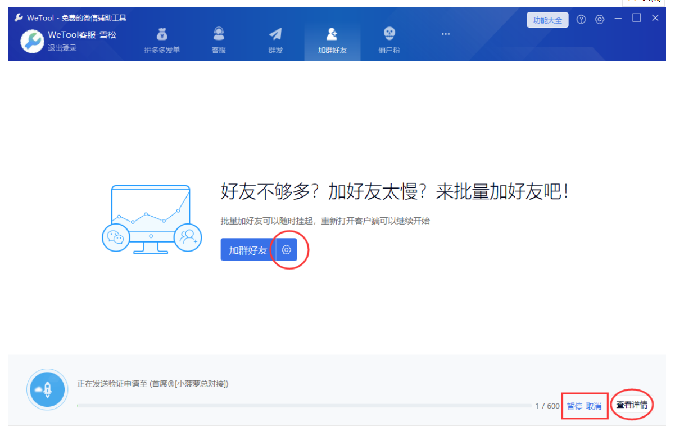675x435 pixels.
Task: Click the blue 加群好友 button
Action: pyautogui.click(x=248, y=250)
